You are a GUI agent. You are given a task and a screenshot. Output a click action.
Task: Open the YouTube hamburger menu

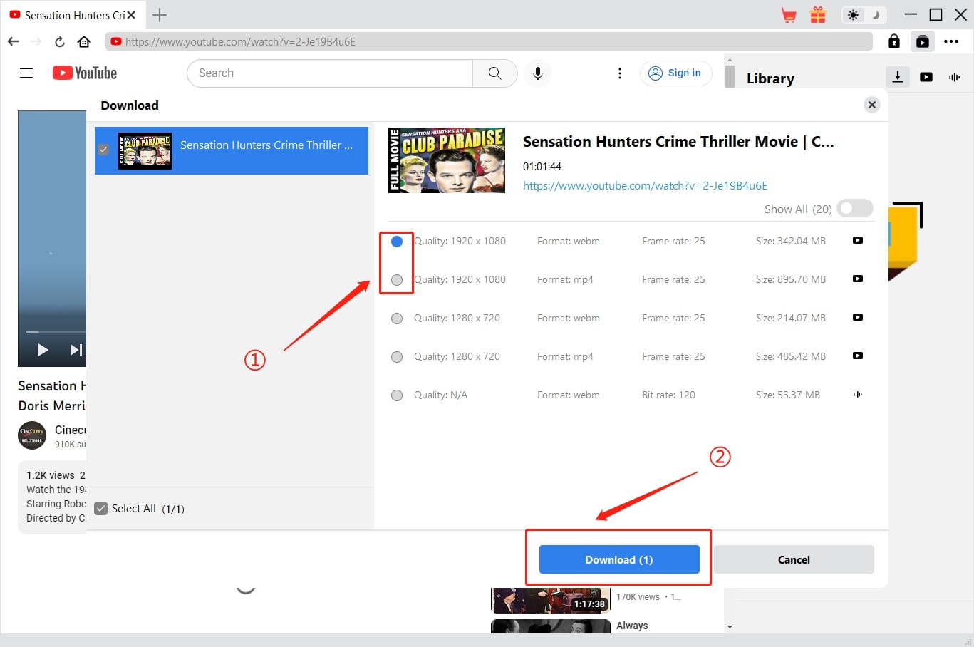26,73
